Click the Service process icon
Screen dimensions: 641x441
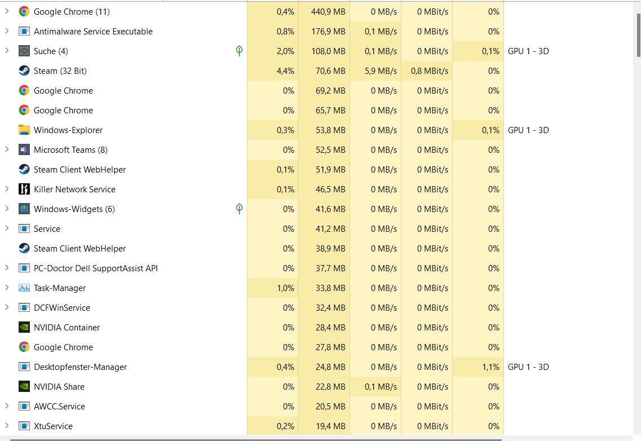(x=24, y=228)
